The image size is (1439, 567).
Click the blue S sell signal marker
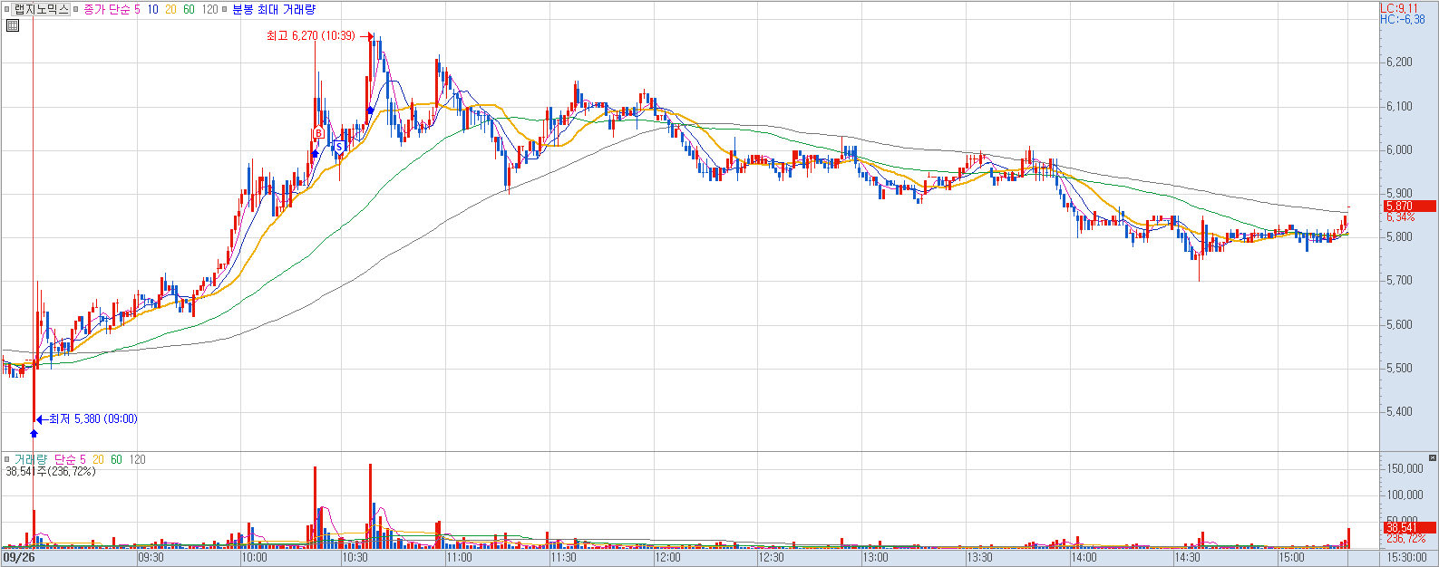(x=338, y=146)
